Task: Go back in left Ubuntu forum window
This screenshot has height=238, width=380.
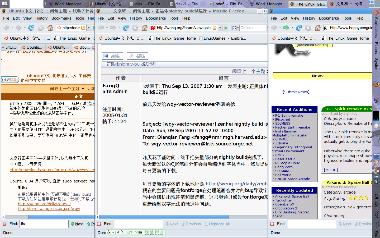Action: pyautogui.click(x=6, y=28)
